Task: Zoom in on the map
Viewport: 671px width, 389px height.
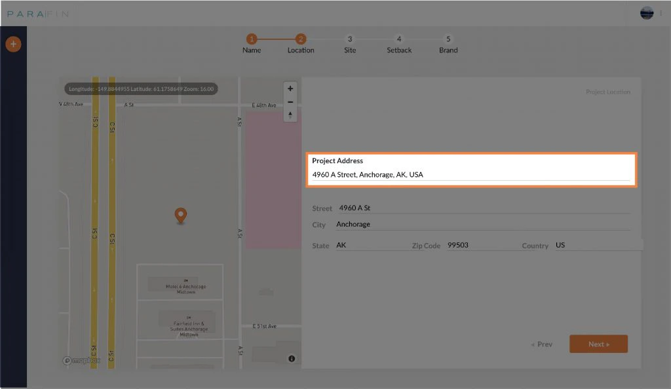Action: point(290,88)
